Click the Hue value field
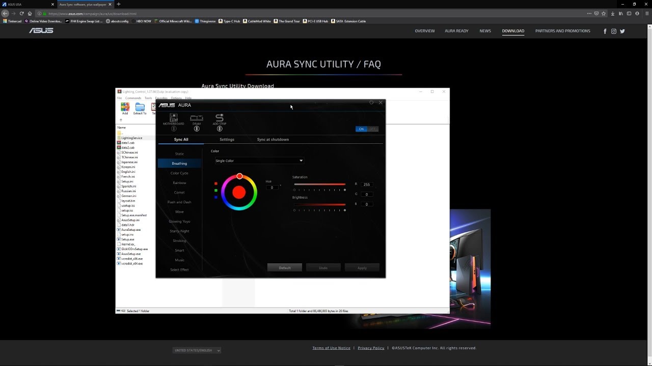The width and height of the screenshot is (652, 366). [272, 188]
